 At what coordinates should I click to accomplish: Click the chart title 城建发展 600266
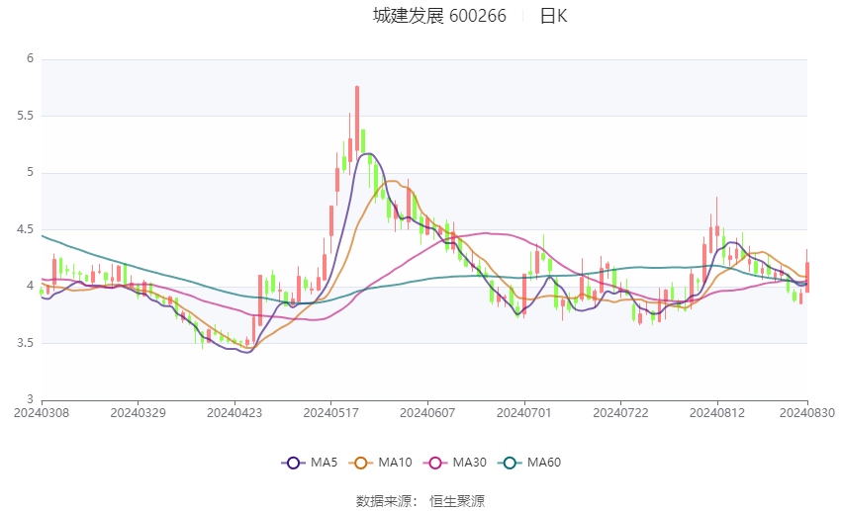[x=439, y=16]
